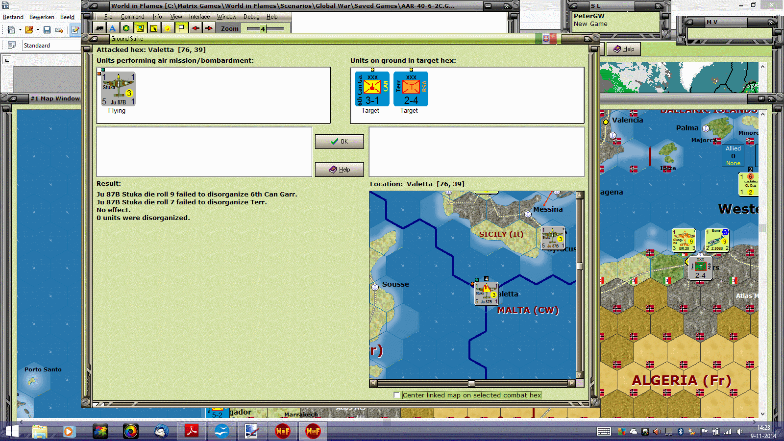784x441 pixels.
Task: Open Help in the Ground Strike dialog
Action: pyautogui.click(x=340, y=170)
